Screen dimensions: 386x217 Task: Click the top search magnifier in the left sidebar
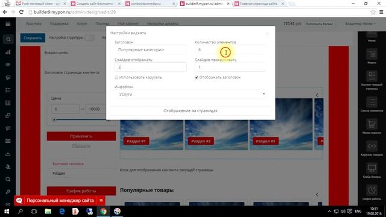tap(8, 39)
